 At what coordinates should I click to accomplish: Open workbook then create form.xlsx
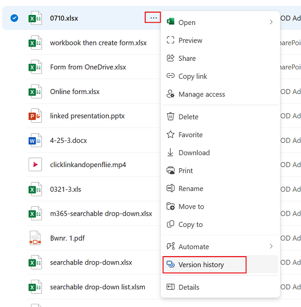pyautogui.click(x=98, y=43)
